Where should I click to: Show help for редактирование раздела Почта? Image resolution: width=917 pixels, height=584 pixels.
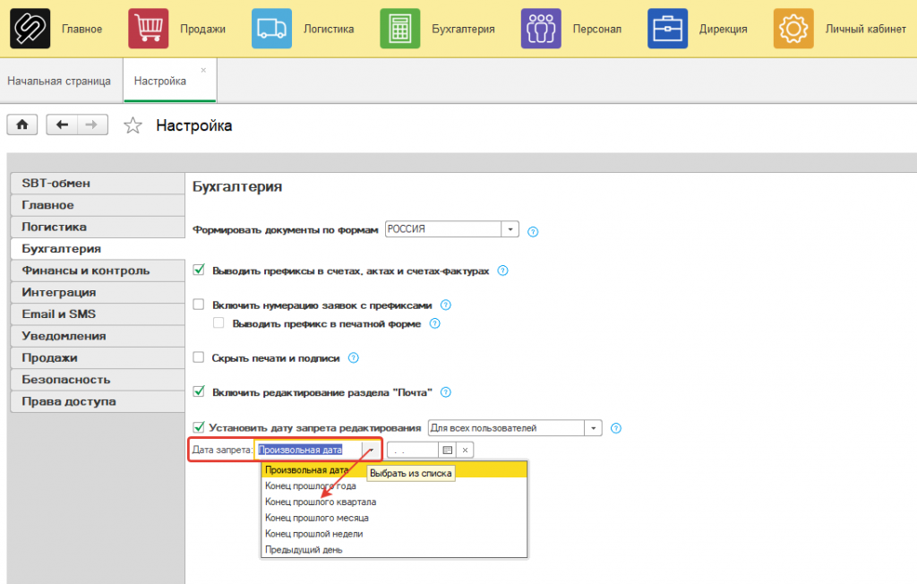(x=446, y=392)
